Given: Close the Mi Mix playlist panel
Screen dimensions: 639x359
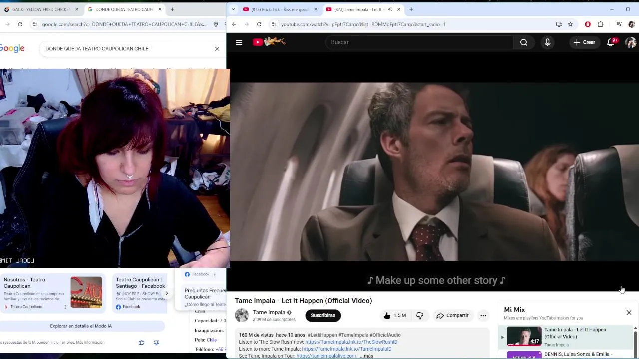Looking at the screenshot, I should coord(629,312).
